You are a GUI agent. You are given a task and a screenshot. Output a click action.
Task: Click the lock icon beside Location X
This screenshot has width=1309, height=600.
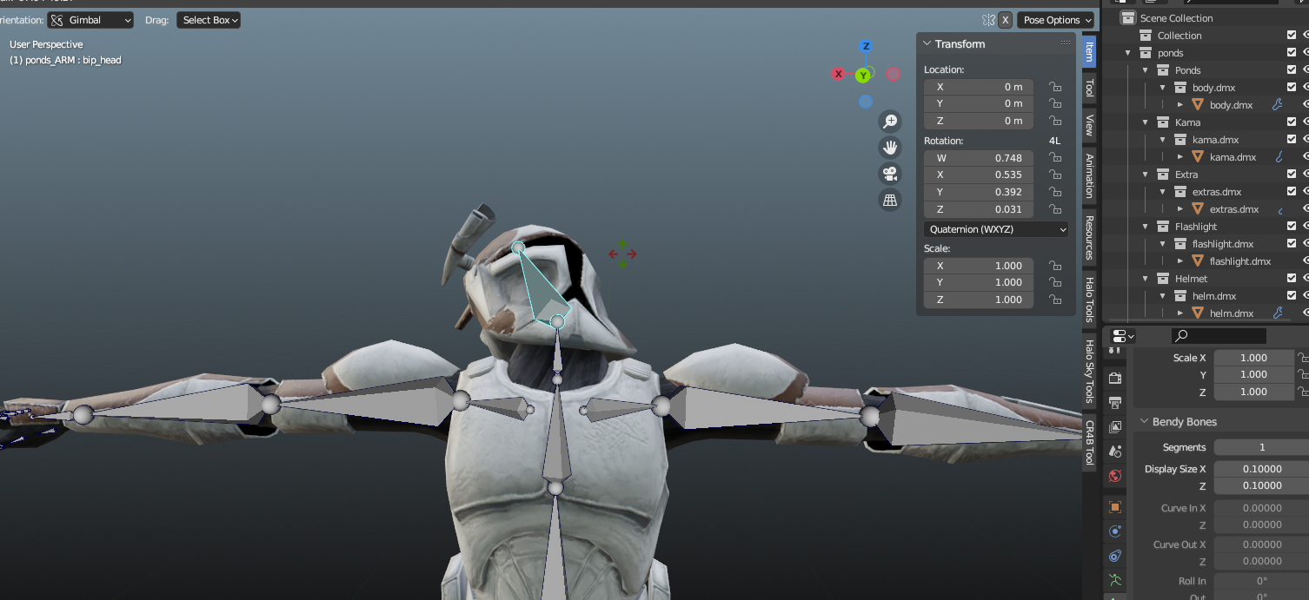pos(1054,87)
